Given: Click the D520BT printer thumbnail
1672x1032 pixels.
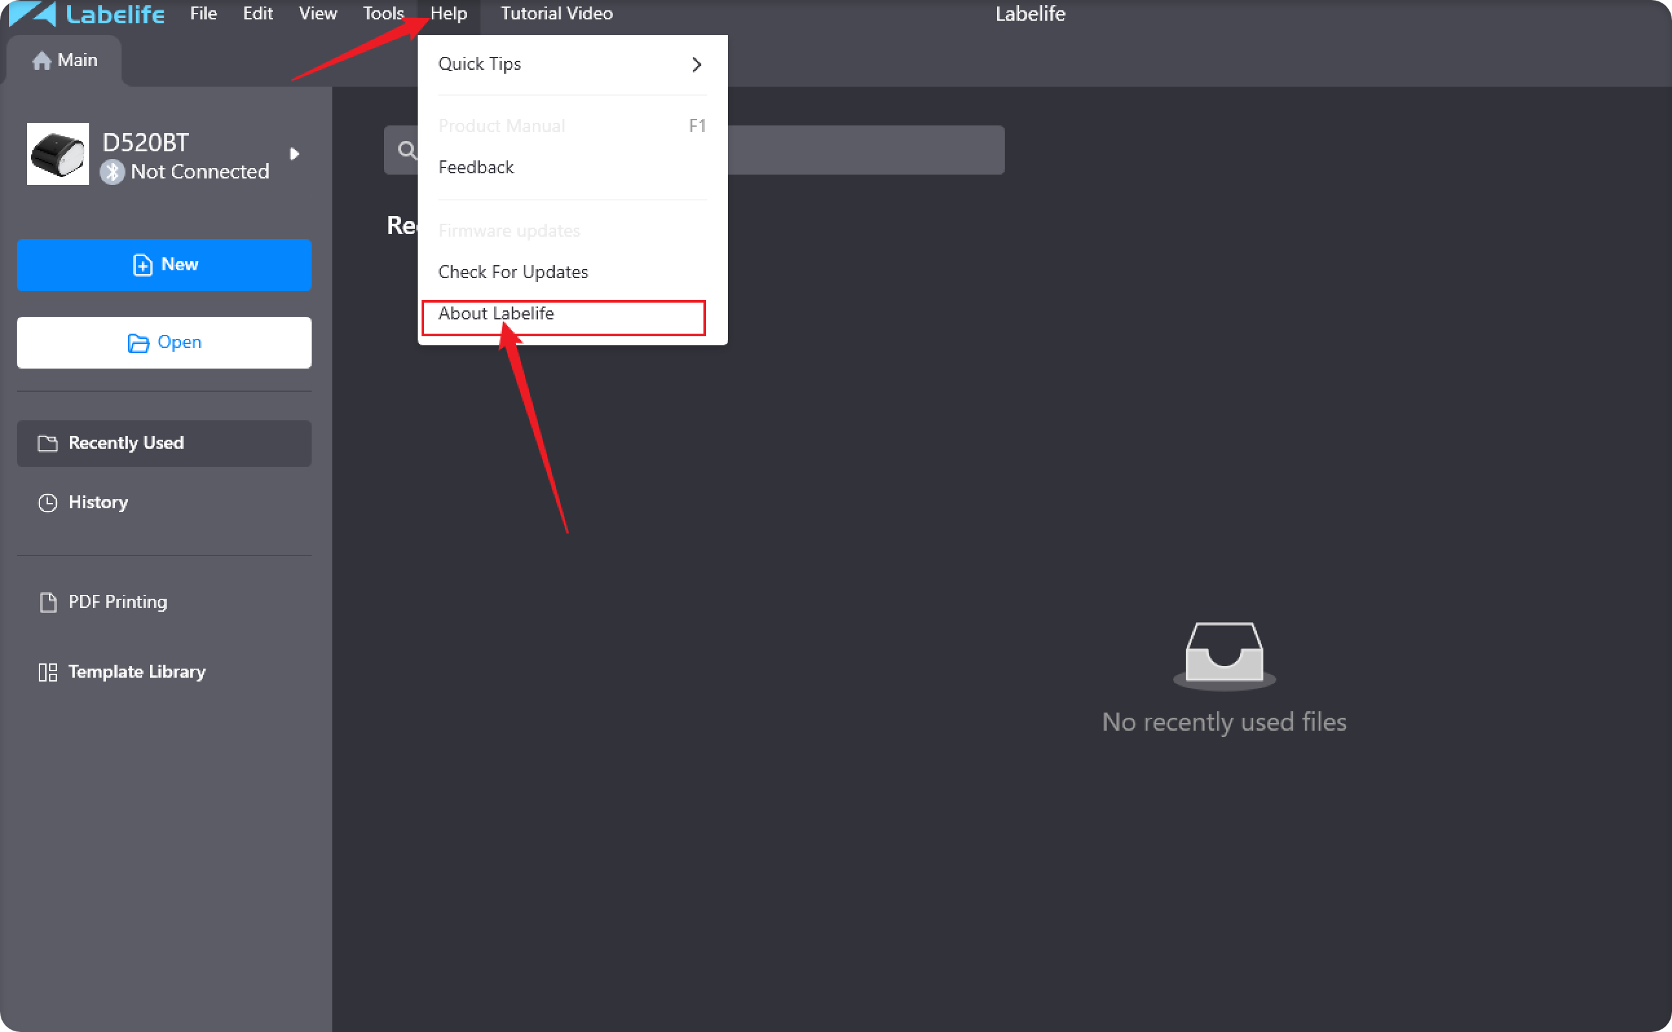Looking at the screenshot, I should (58, 154).
